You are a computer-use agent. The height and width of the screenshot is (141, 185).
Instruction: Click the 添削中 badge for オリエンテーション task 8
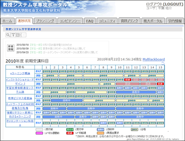(103, 123)
